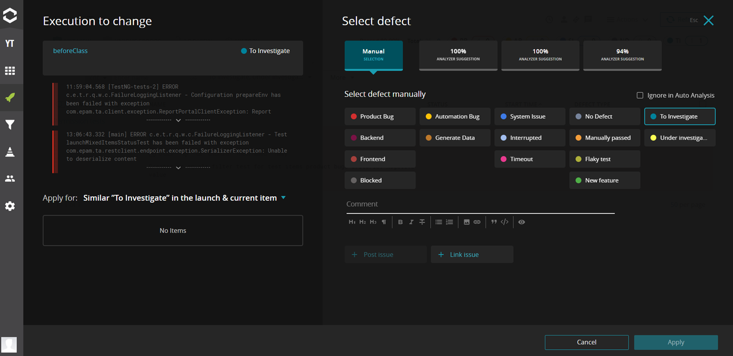Choose Generate Data defect subtype
This screenshot has width=733, height=356.
click(x=455, y=138)
